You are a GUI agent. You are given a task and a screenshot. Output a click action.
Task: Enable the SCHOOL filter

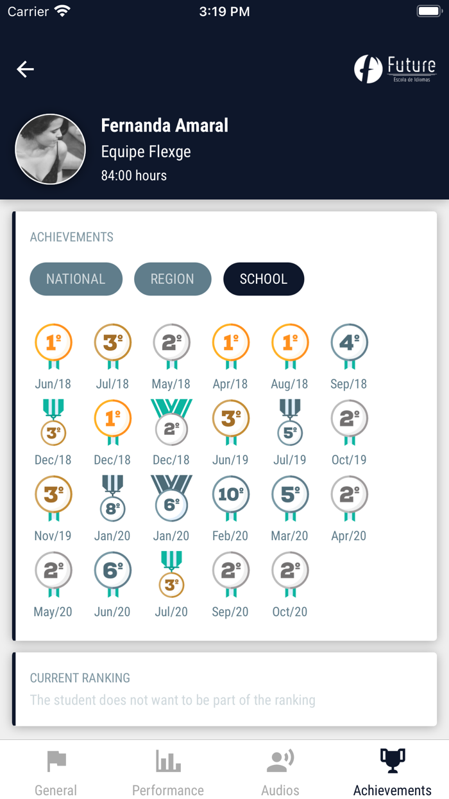[x=264, y=279]
